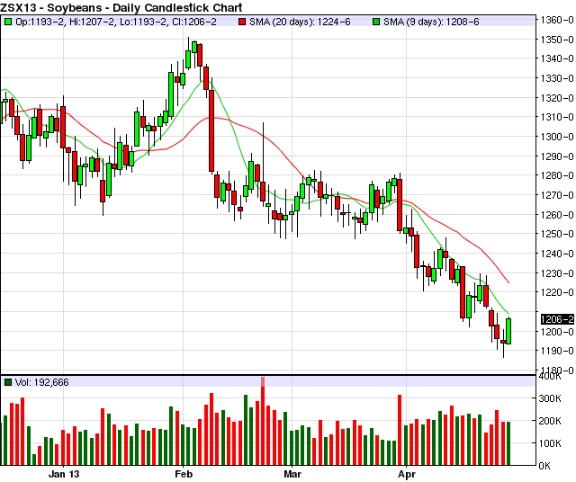Click the Vol: 192,666 label
Screen dimensions: 576x482
point(42,382)
